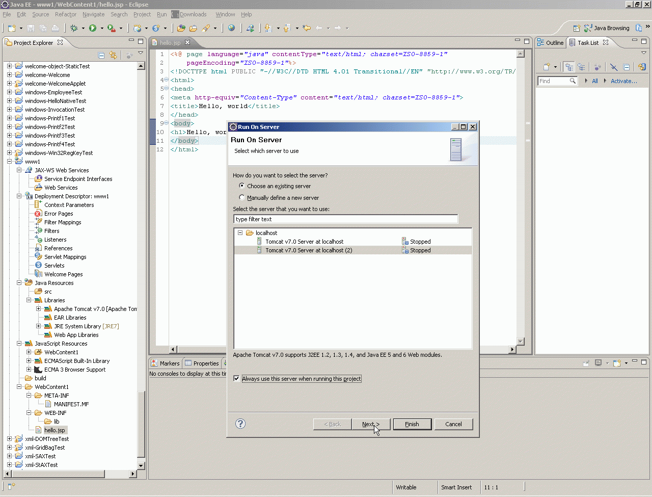
Task: Click the help question mark icon
Action: click(x=240, y=424)
